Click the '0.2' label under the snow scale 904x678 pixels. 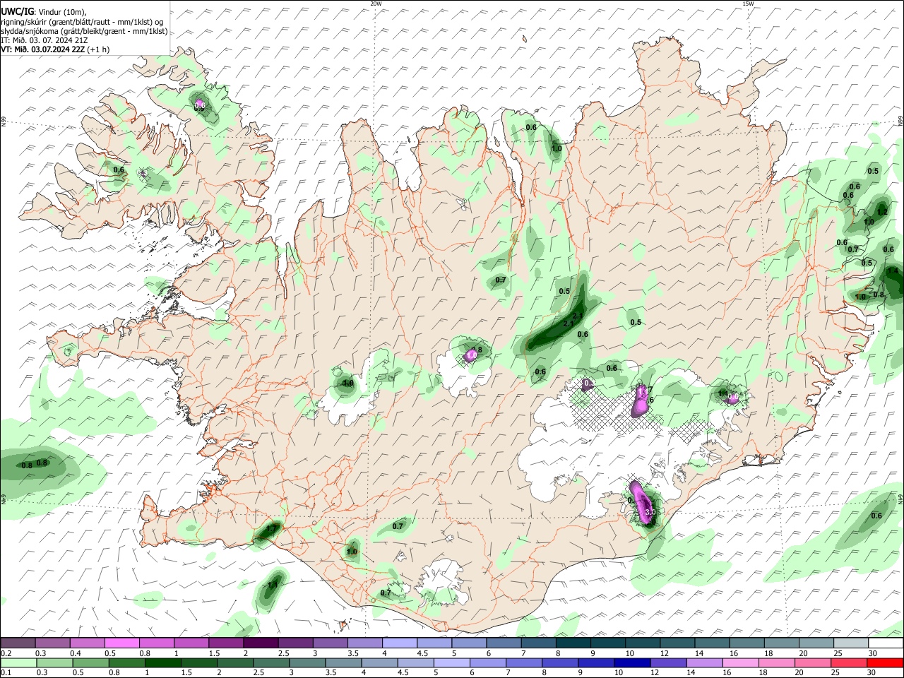click(6, 653)
